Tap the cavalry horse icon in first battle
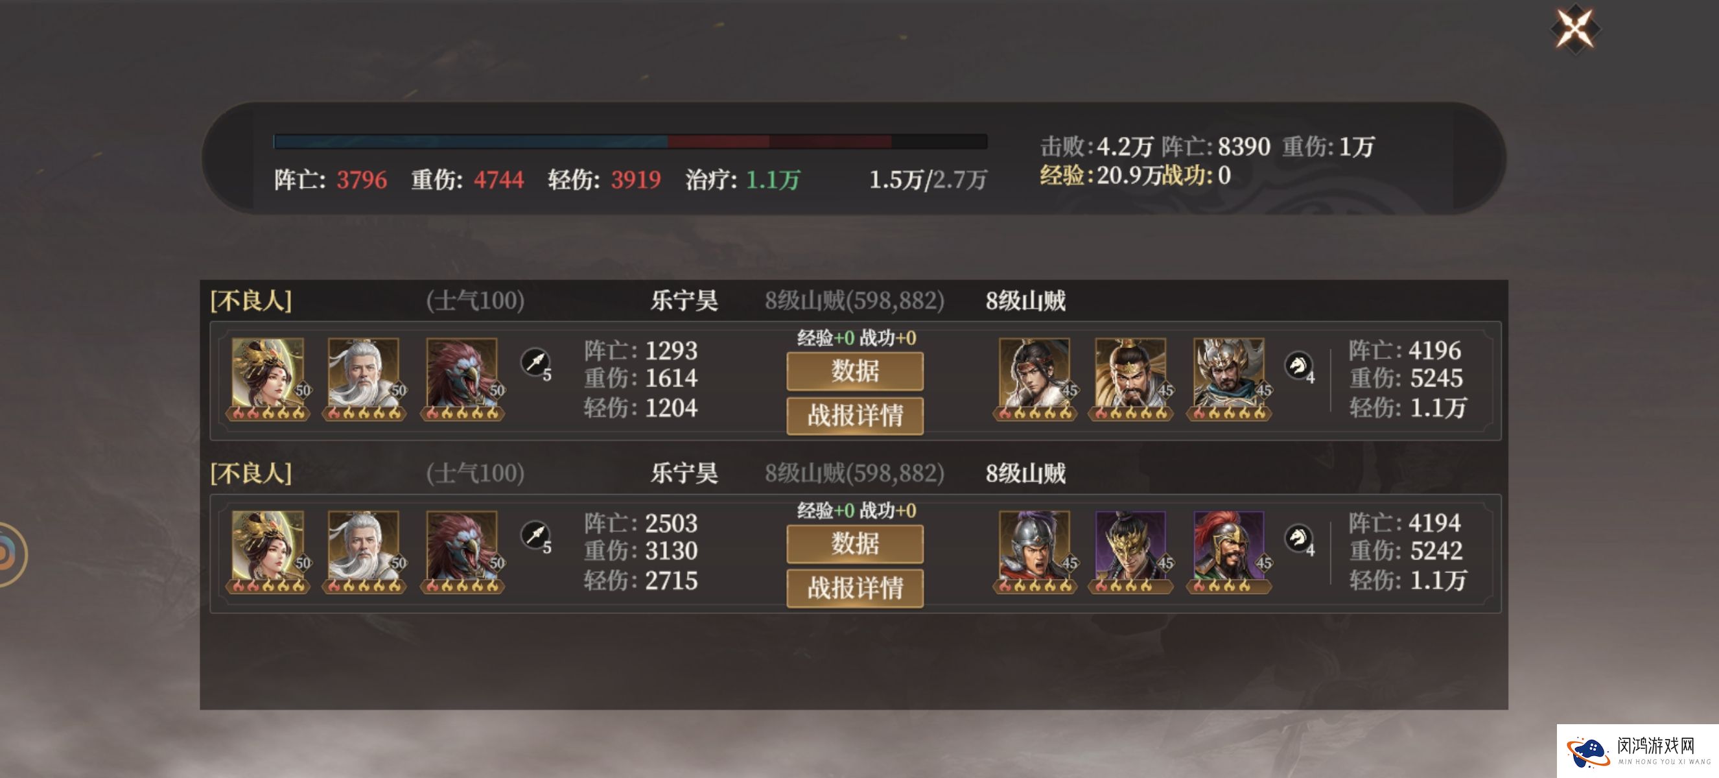This screenshot has height=778, width=1719. click(x=1298, y=366)
